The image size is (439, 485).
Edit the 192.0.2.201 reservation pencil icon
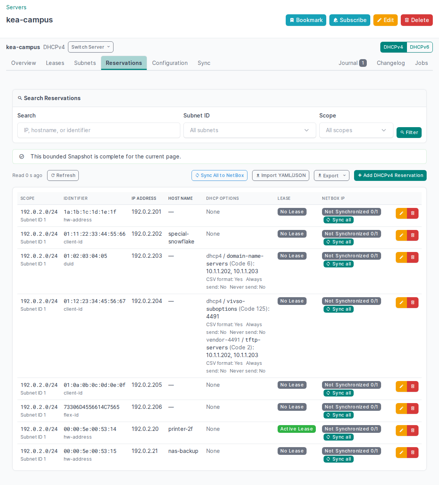pyautogui.click(x=401, y=213)
